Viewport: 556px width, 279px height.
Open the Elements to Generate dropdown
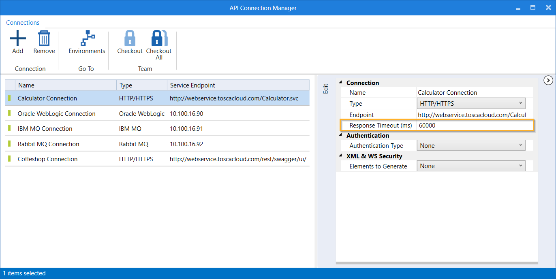(471, 166)
